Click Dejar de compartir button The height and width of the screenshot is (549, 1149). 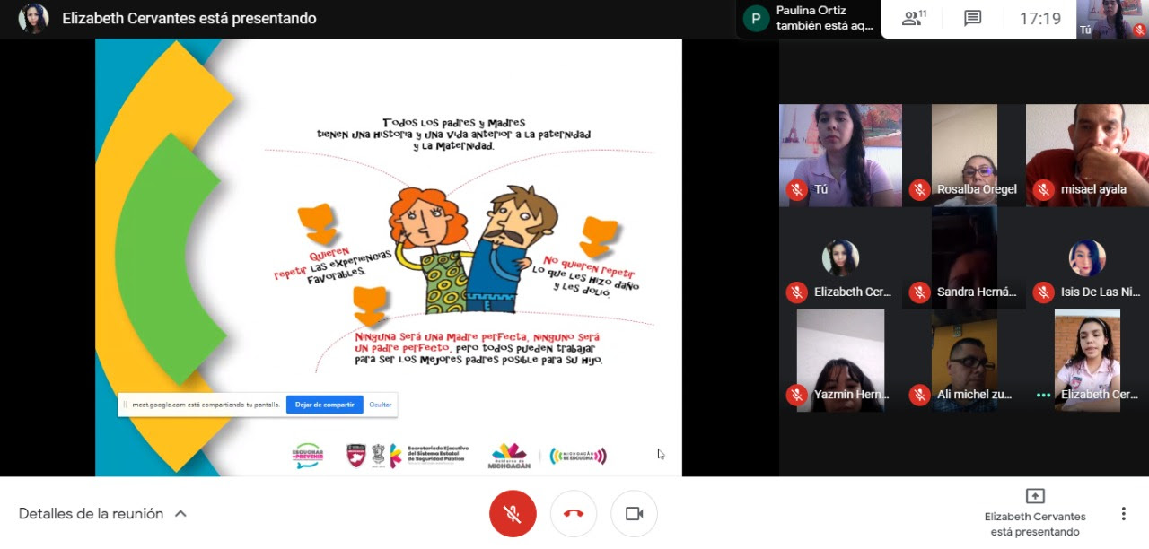324,405
